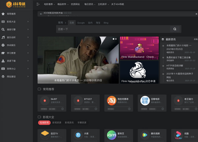198x142 pixels.
Task: Click the circled arrow on 淘宝优惠券 card
Action: pyautogui.click(x=129, y=109)
